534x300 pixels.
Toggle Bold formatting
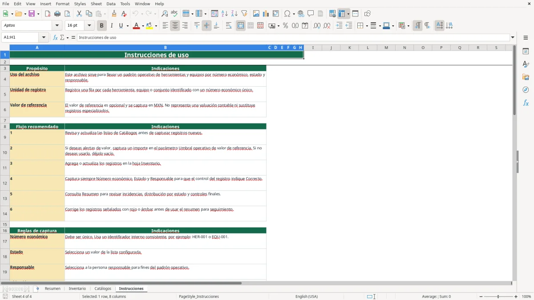[101, 26]
